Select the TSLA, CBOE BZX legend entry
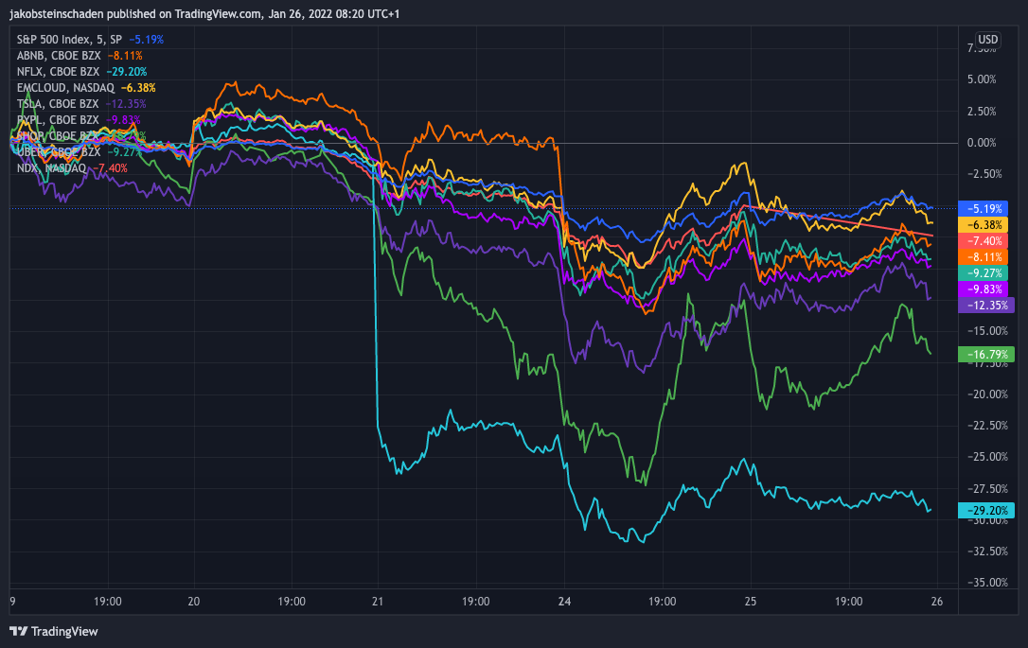The height and width of the screenshot is (648, 1028). 58,103
